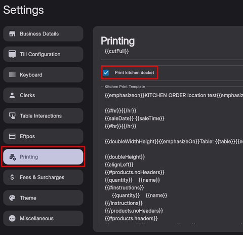Open the Business Details settings tab
Screen dimensions: 243x235
(x=43, y=34)
